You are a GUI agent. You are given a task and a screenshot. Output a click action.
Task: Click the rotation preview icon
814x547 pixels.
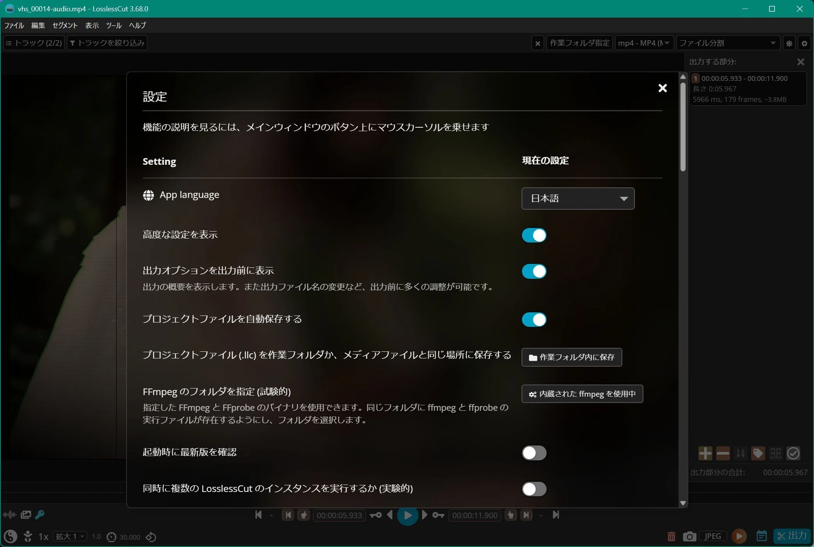[x=151, y=537]
